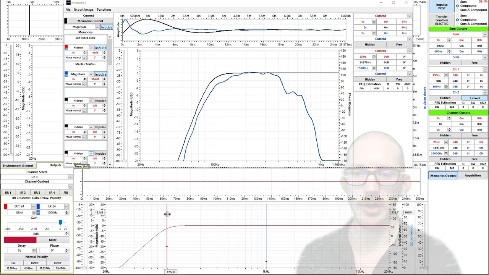
Task: Enable the BUT 24 88Hz filter checkbox
Action: (5, 212)
